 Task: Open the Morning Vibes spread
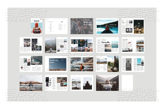tap(107, 45)
